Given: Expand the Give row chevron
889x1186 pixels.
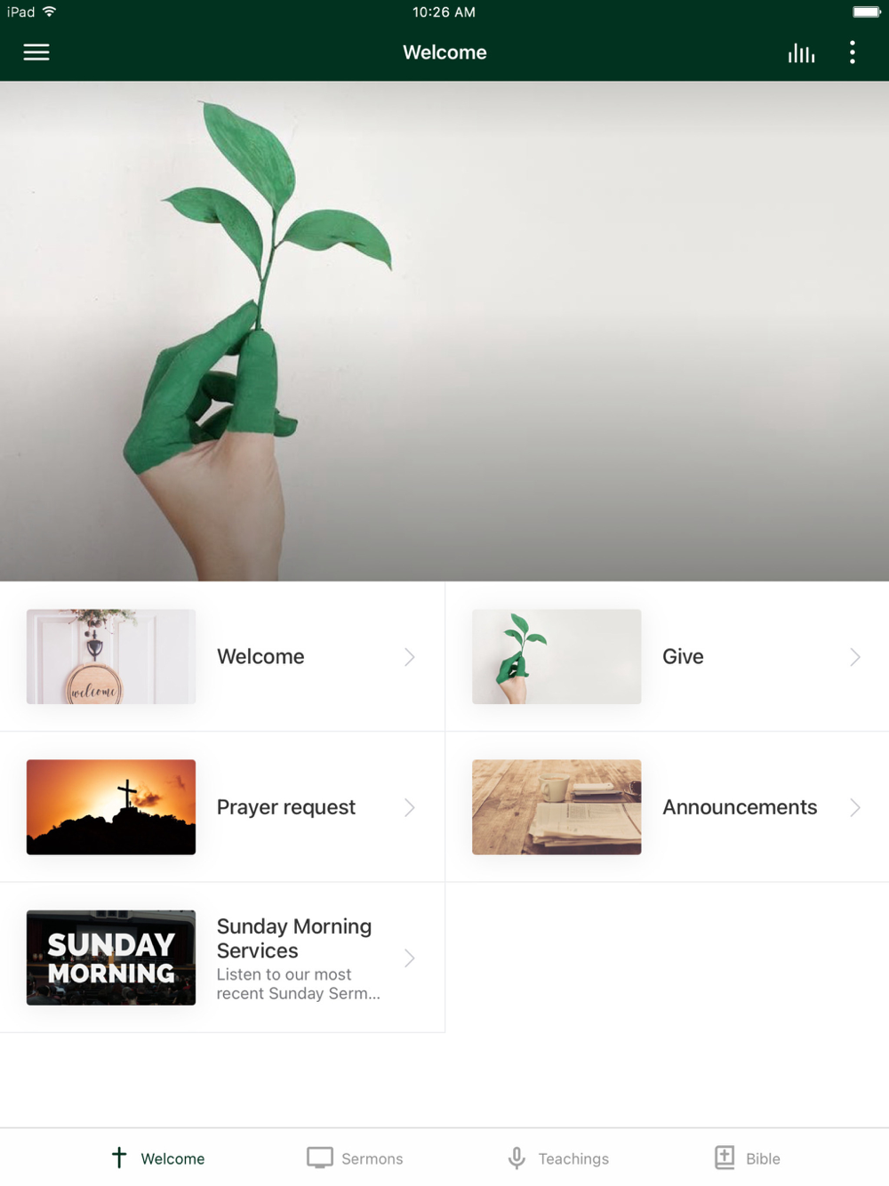Looking at the screenshot, I should [855, 657].
